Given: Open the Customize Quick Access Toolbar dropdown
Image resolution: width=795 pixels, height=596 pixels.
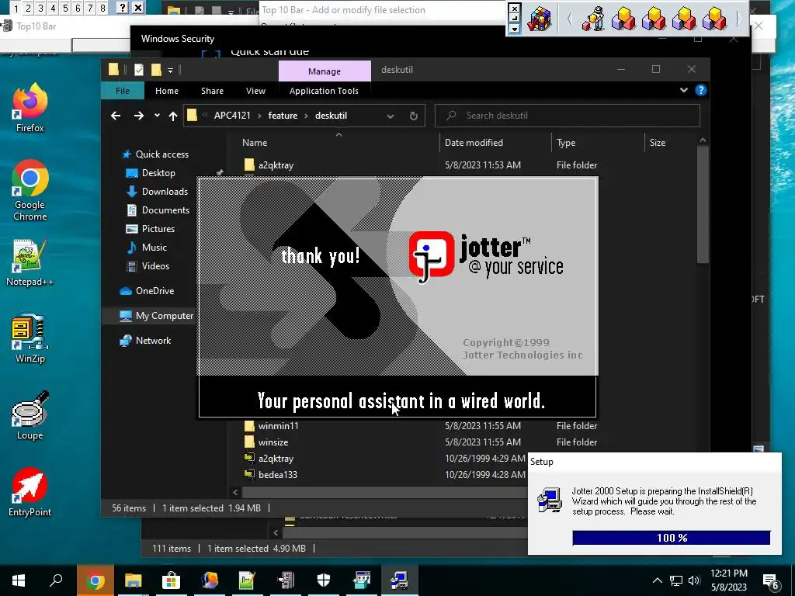Looking at the screenshot, I should coord(170,71).
